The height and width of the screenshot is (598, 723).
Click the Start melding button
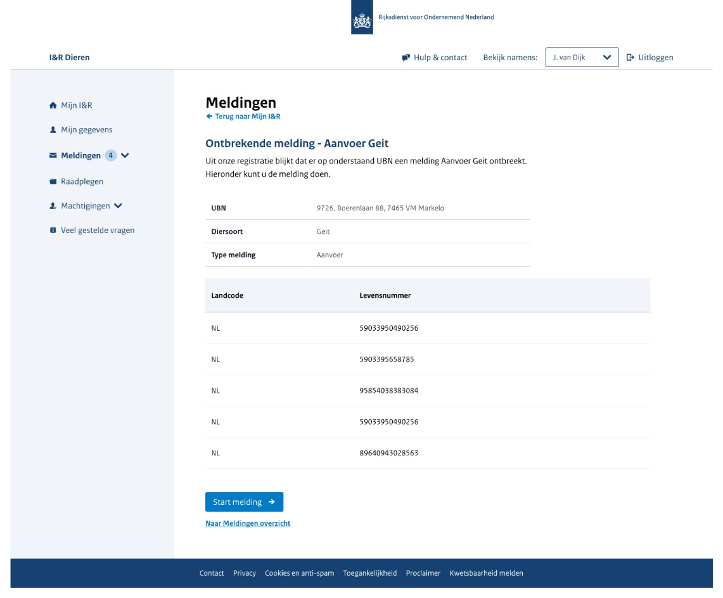point(245,502)
